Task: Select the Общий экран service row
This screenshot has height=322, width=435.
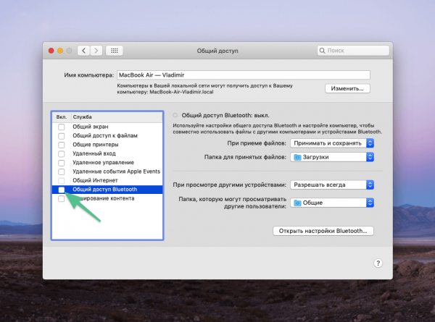Action: point(107,127)
